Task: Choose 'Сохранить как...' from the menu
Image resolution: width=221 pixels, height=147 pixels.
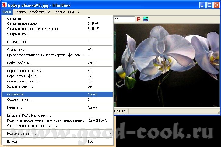Action: pyautogui.click(x=20, y=99)
